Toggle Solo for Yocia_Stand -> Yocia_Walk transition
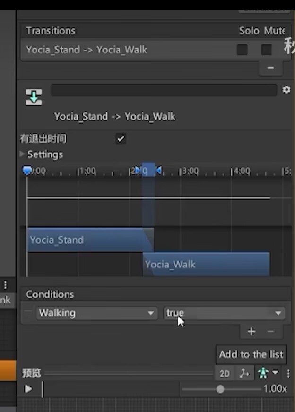 point(242,50)
